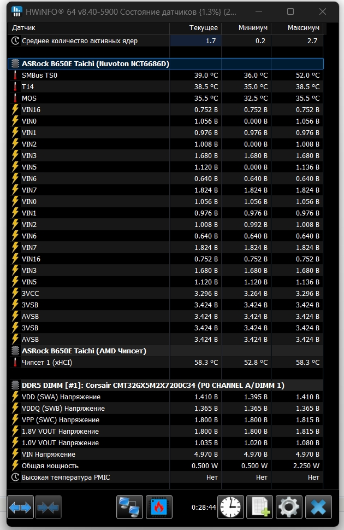Click the chip icon beside AMD Чипсет header

[x=15, y=351]
